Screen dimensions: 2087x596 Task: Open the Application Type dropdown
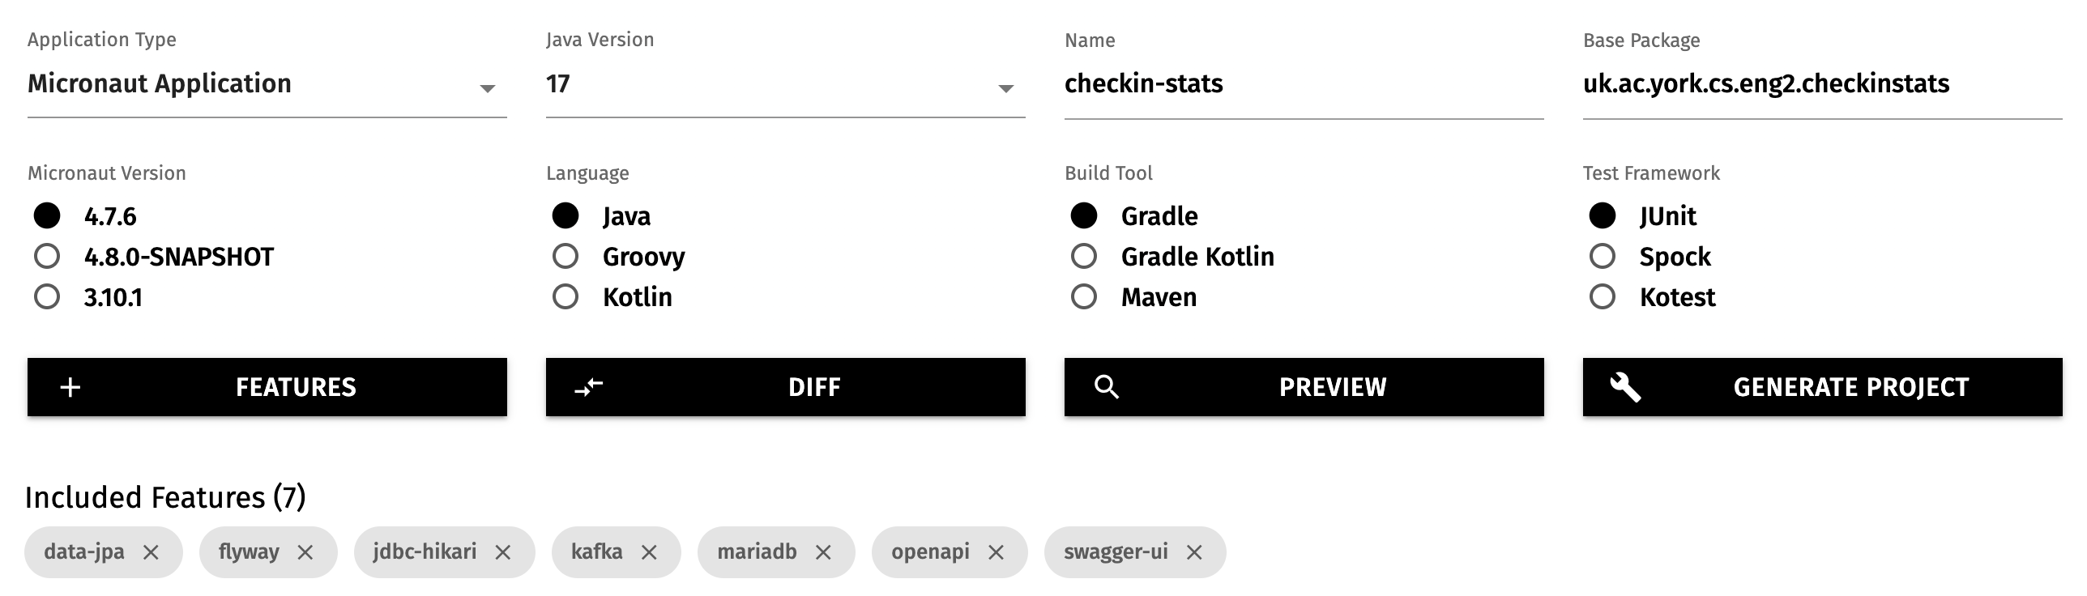[x=489, y=85]
